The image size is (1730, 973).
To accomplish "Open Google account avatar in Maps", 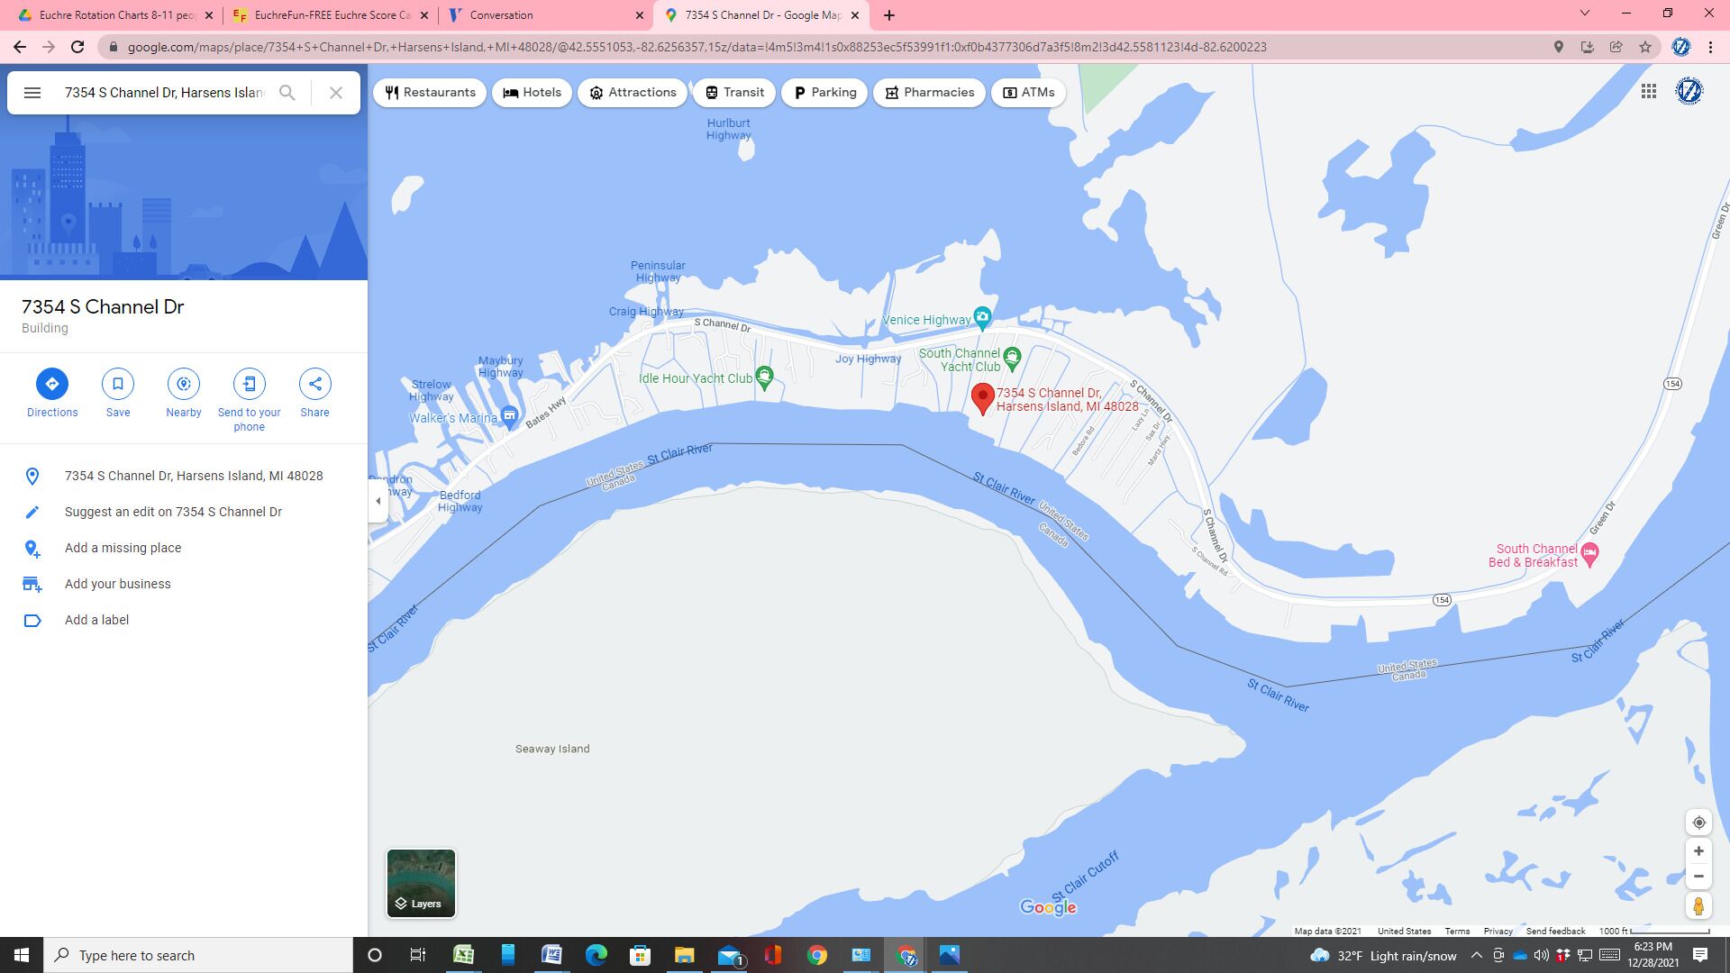I will click(1689, 91).
